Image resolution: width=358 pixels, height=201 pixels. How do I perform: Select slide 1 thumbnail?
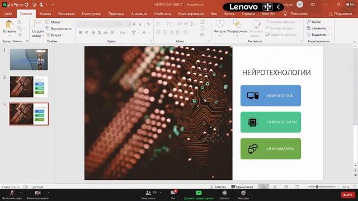coord(29,60)
